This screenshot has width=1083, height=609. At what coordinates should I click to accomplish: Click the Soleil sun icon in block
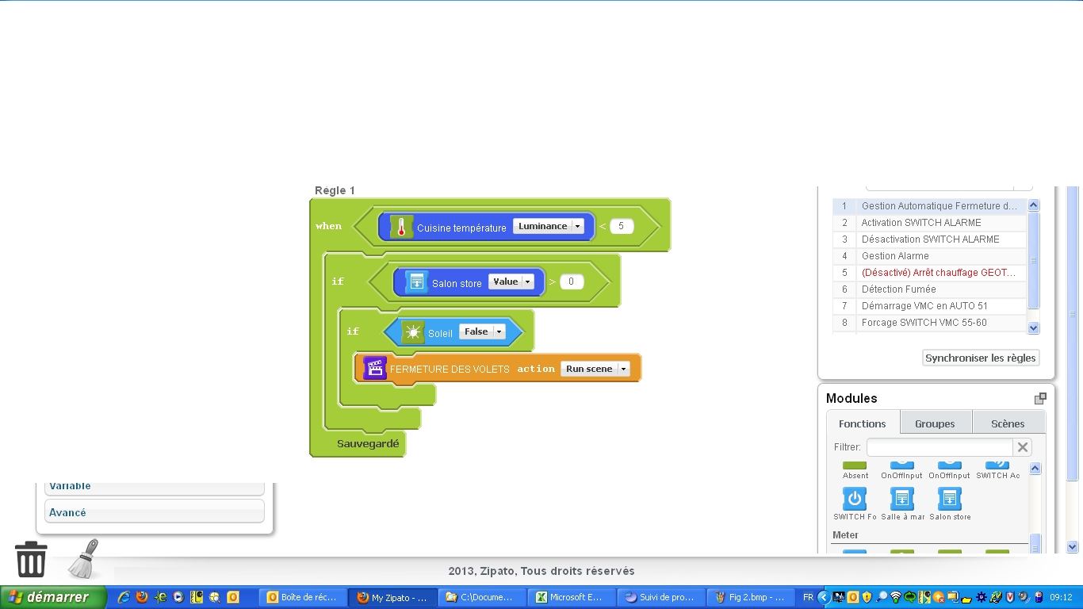[413, 332]
